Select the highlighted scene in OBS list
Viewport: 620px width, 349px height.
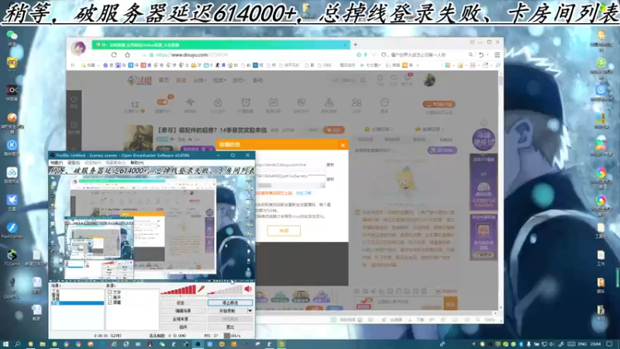click(x=77, y=303)
